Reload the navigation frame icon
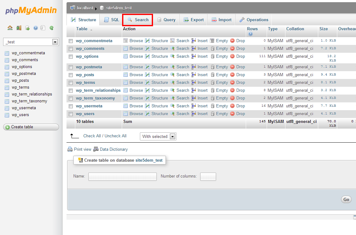This screenshot has height=235, width=356. click(52, 28)
